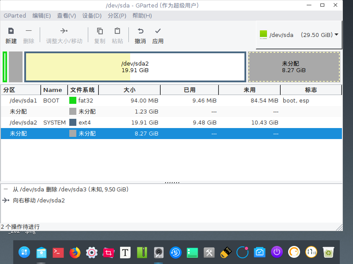Click the New partition toolbar icon
Viewport: 353px width, 264px height.
coord(11,31)
